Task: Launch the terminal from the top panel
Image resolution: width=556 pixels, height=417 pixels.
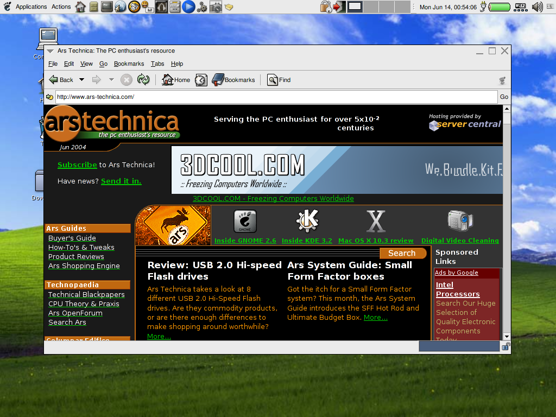Action: point(107,7)
